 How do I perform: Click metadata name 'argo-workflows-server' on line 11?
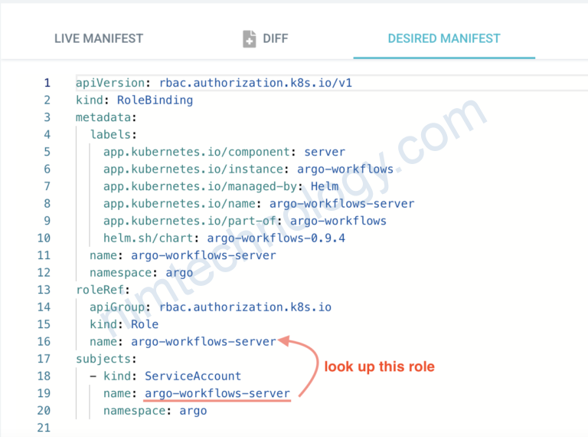click(204, 255)
